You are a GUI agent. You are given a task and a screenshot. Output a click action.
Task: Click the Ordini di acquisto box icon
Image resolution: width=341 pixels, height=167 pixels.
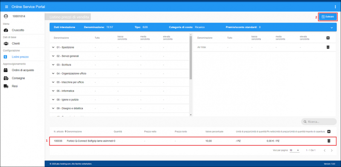pyautogui.click(x=6, y=70)
